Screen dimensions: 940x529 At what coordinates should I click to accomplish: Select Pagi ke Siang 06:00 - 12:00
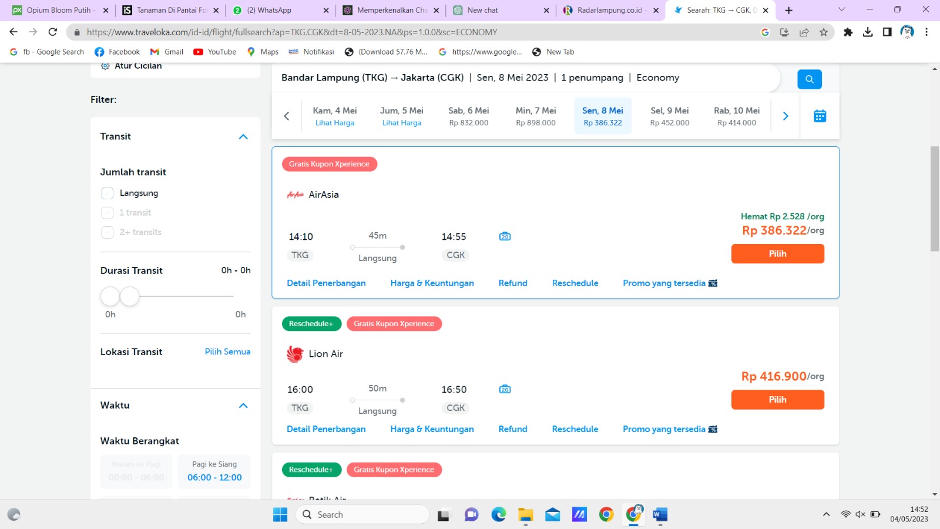[214, 471]
